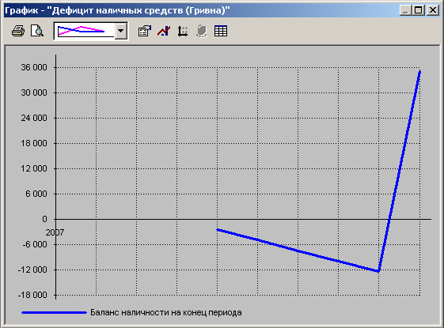Click the '24 000' axis label

click(34, 118)
